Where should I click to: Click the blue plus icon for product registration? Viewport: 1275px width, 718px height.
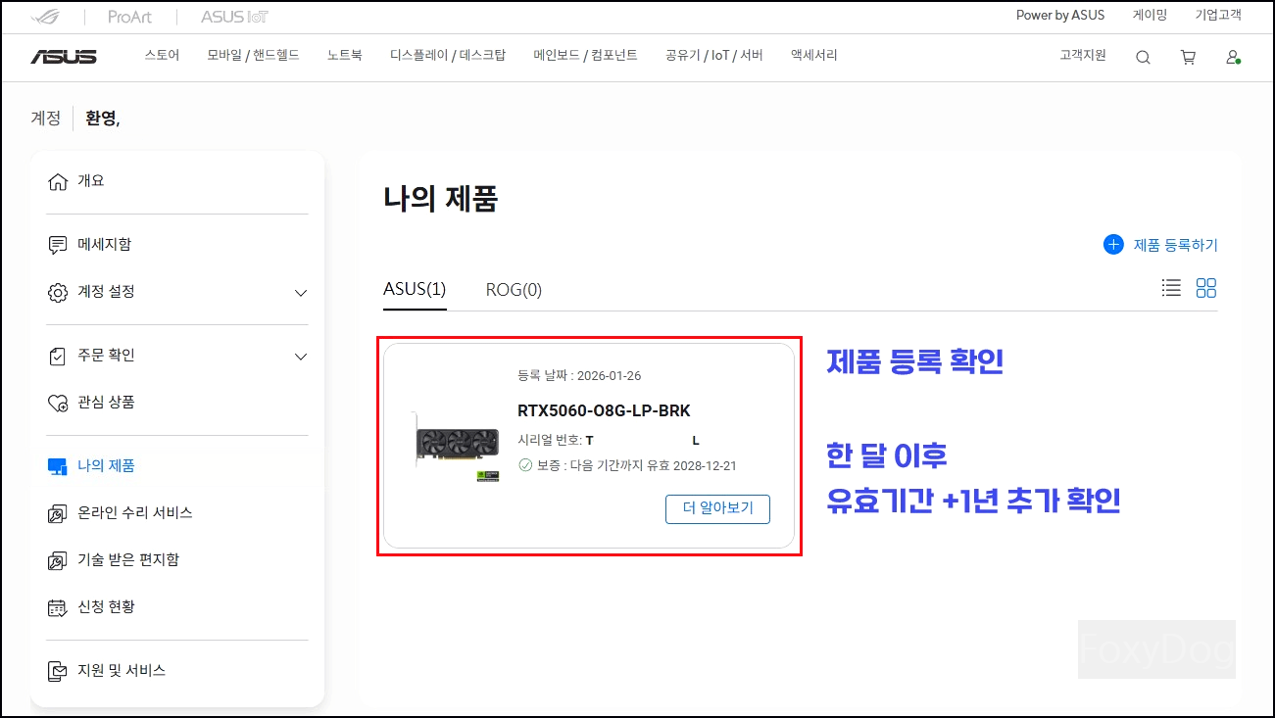1113,245
